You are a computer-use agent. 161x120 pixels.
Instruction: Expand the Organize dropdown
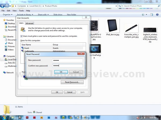pyautogui.click(x=8, y=15)
